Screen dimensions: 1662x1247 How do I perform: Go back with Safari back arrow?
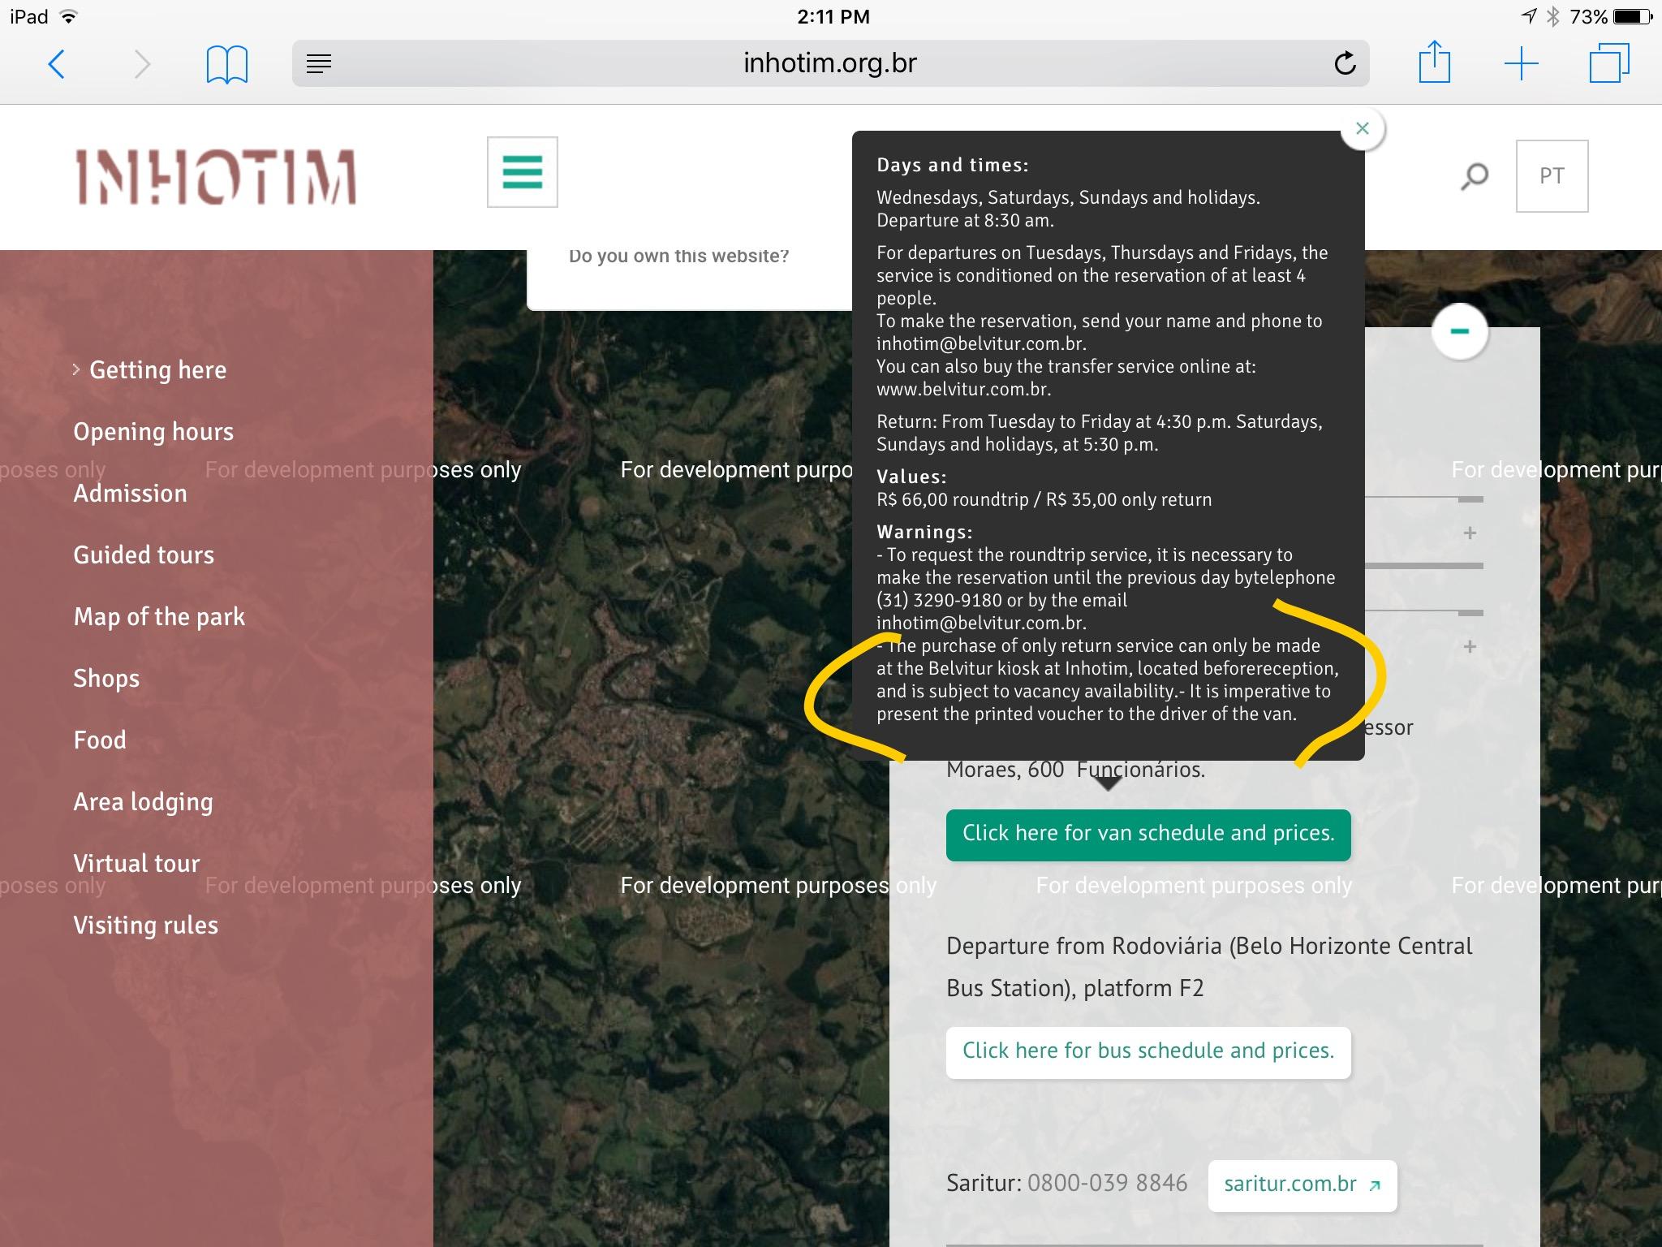click(x=56, y=63)
